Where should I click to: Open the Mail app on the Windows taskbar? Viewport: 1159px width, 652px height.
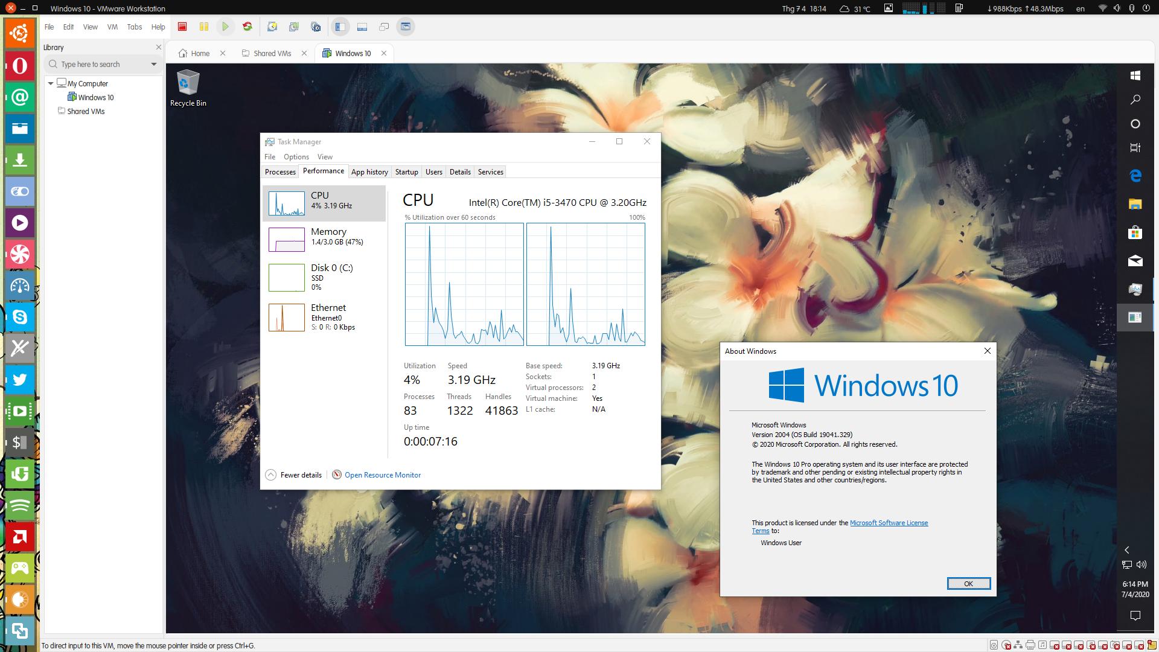click(x=1135, y=261)
